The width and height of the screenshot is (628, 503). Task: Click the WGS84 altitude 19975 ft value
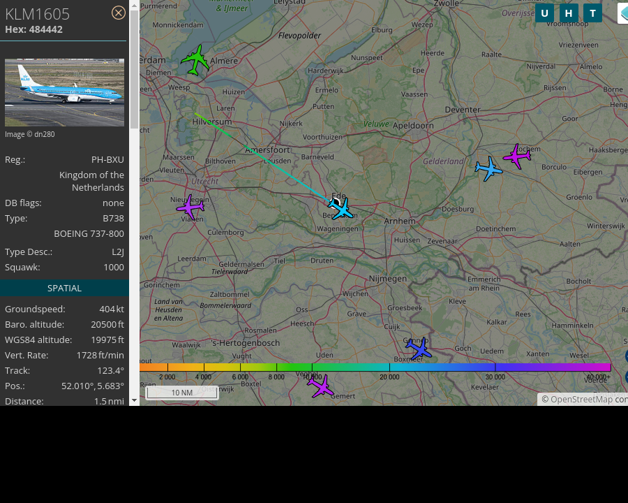107,340
